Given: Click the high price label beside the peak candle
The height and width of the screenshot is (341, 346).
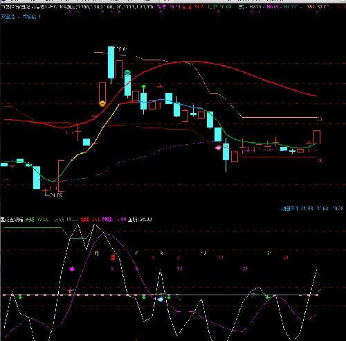Looking at the screenshot, I should pyautogui.click(x=122, y=49).
